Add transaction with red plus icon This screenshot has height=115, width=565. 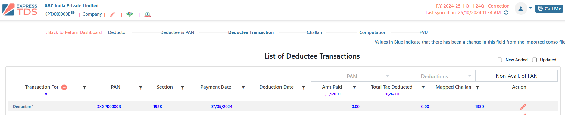(x=64, y=87)
